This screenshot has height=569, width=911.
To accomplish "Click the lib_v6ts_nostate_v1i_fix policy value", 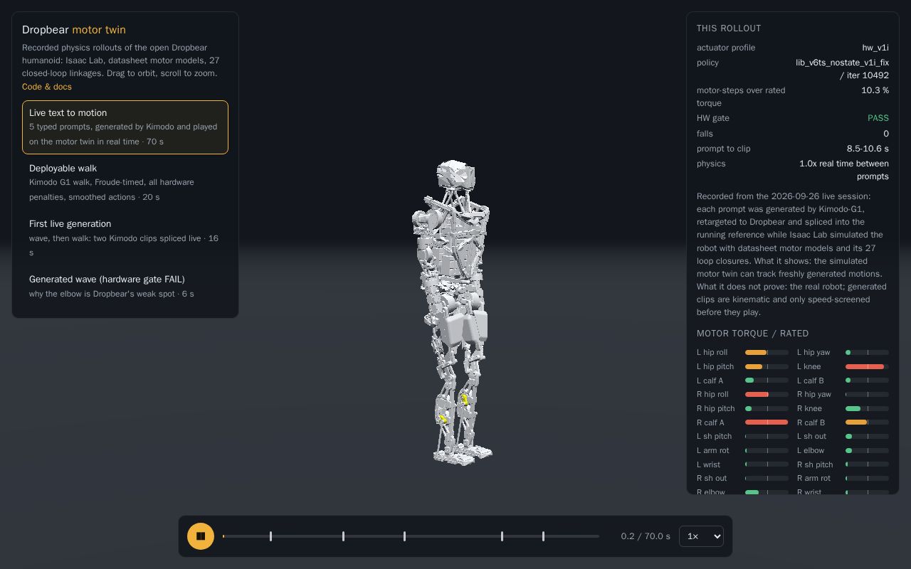I will coord(842,69).
